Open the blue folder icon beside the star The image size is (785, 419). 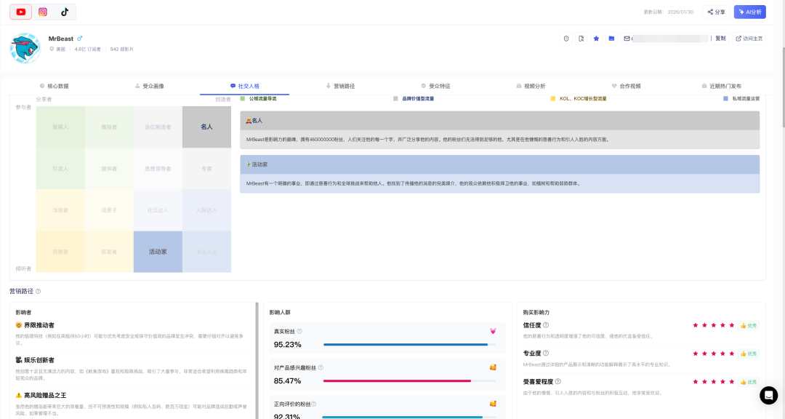(613, 38)
